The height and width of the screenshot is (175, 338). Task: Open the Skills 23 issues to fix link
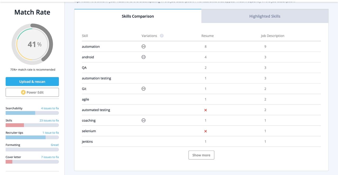tap(49, 120)
